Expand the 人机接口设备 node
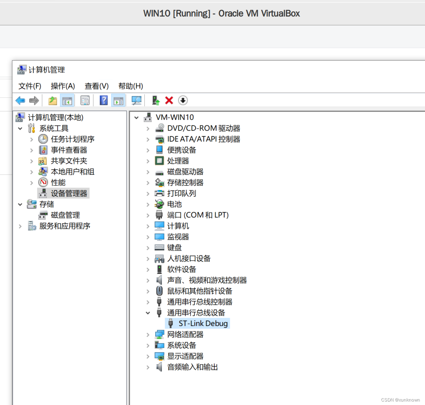 pos(148,259)
